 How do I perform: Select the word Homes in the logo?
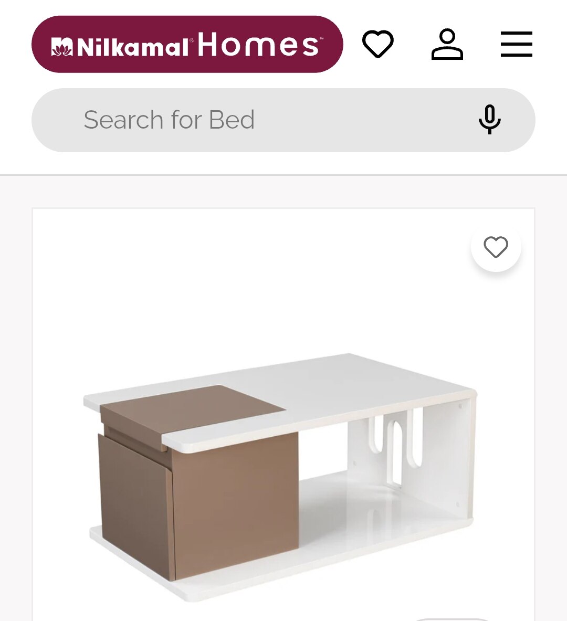pyautogui.click(x=258, y=44)
